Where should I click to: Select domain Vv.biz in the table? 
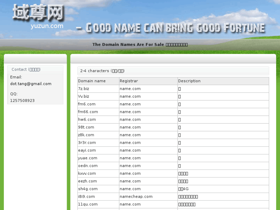pos(84,96)
